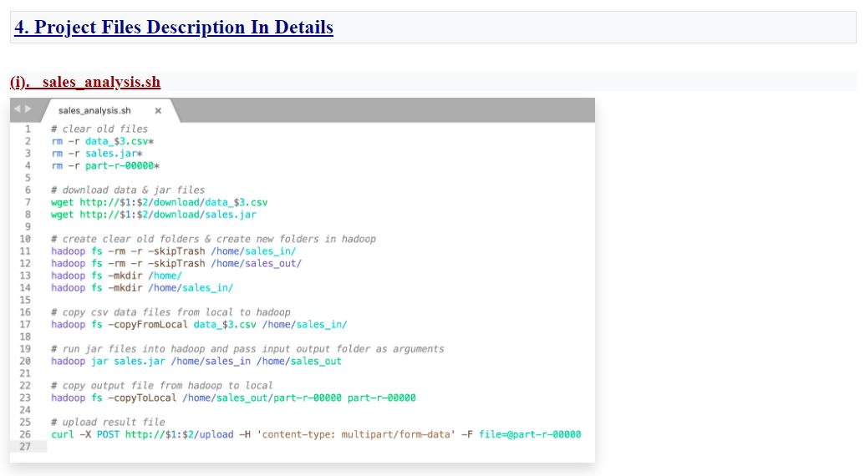Click the 'hadoop fs -copyToLocal' command line

[232, 398]
